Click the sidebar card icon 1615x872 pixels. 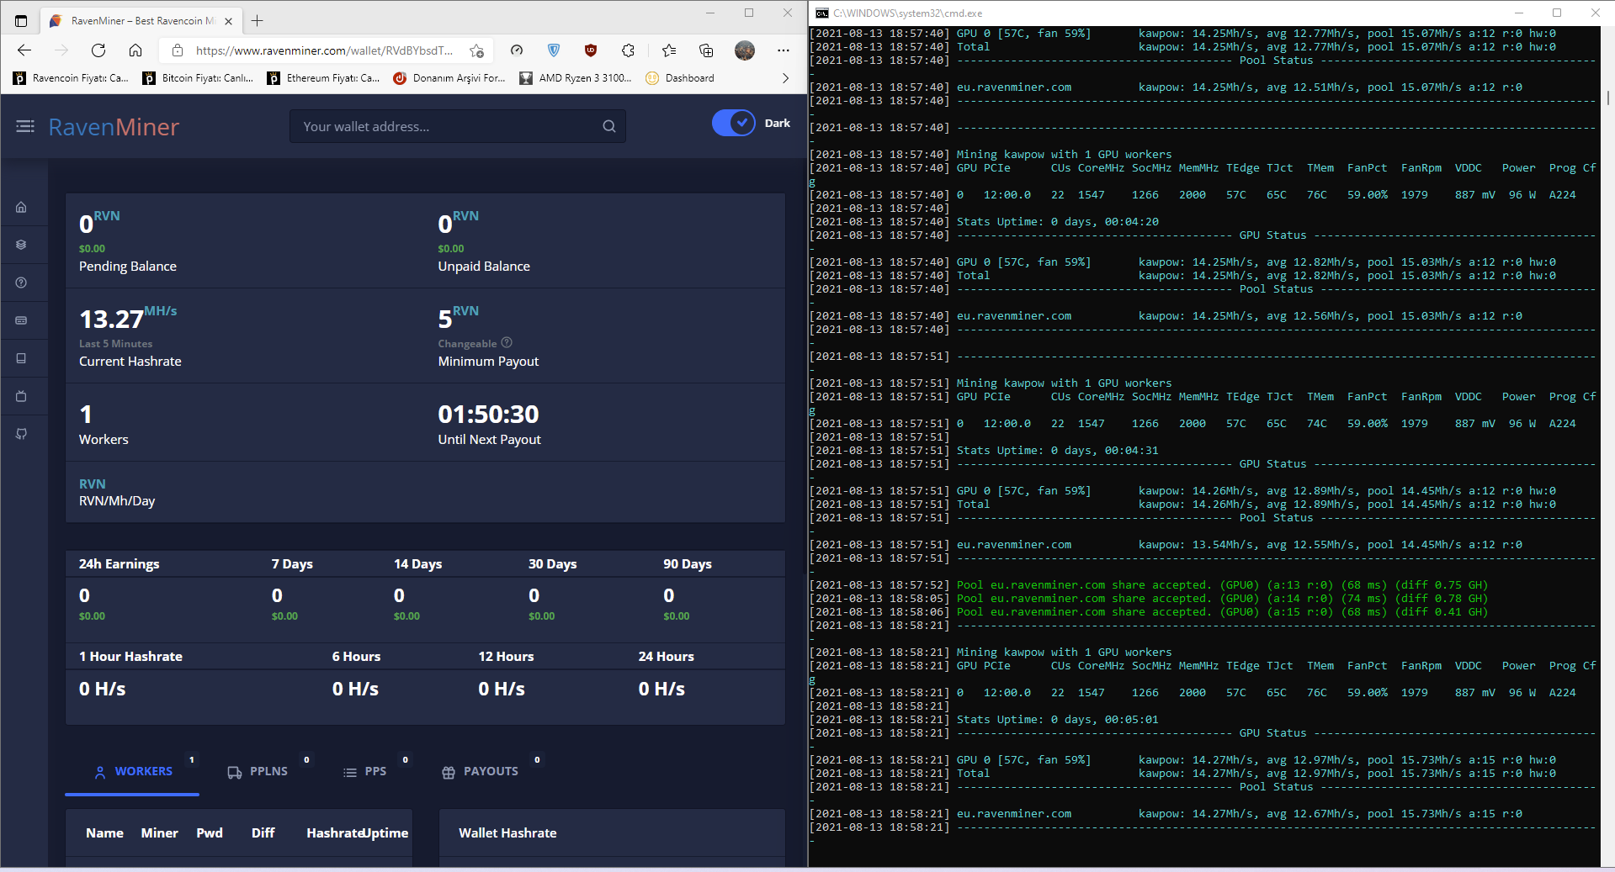[x=21, y=320]
